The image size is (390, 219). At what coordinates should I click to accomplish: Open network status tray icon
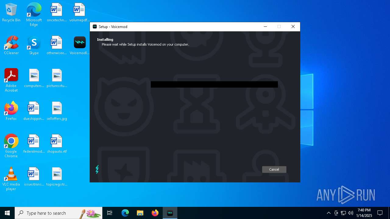tap(343, 213)
